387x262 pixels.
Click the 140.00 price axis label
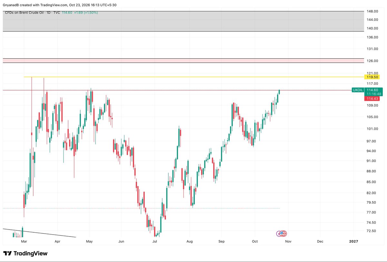[x=372, y=28]
